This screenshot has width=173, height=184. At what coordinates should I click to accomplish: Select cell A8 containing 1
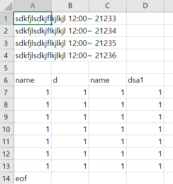pyautogui.click(x=32, y=104)
